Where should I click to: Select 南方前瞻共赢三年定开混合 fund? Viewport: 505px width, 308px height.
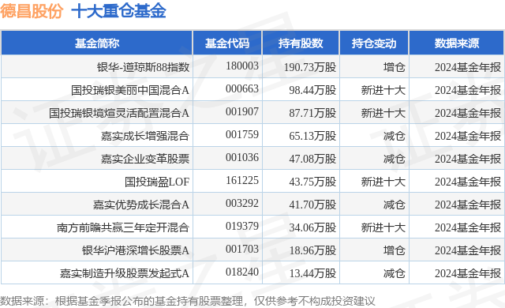click(x=123, y=227)
